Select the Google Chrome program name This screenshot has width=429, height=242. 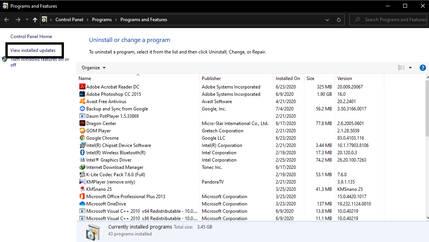click(102, 138)
